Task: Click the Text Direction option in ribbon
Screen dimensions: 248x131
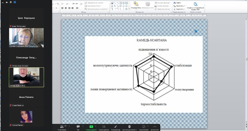Action: point(94,3)
